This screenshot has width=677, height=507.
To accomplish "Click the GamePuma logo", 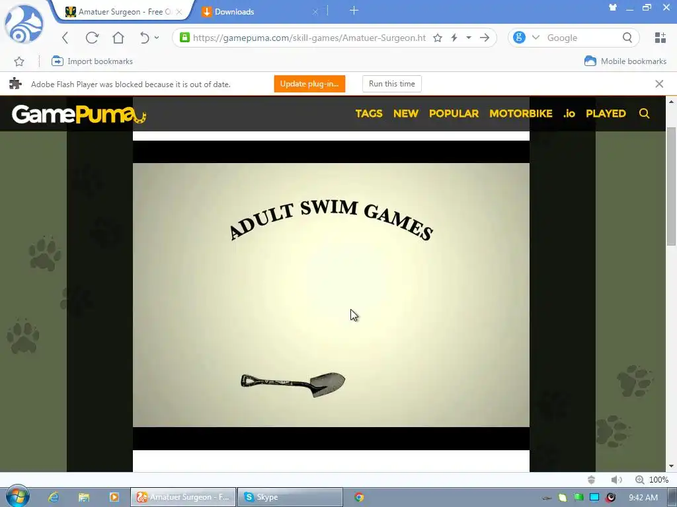I will pos(79,114).
